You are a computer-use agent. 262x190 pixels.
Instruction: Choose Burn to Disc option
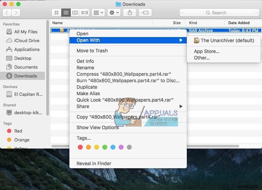(128, 81)
